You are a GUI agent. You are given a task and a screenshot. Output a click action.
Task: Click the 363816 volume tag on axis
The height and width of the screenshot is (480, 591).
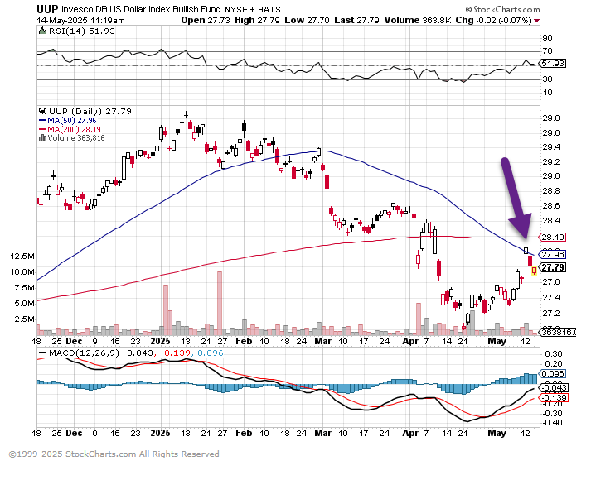pyautogui.click(x=558, y=332)
